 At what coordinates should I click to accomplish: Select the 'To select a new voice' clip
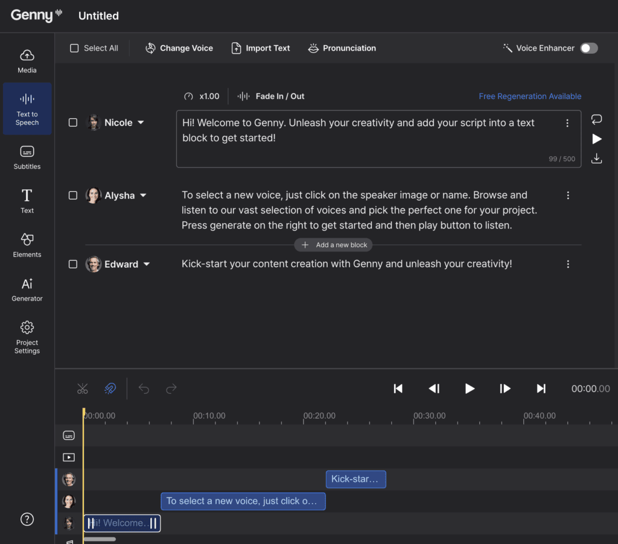click(243, 501)
